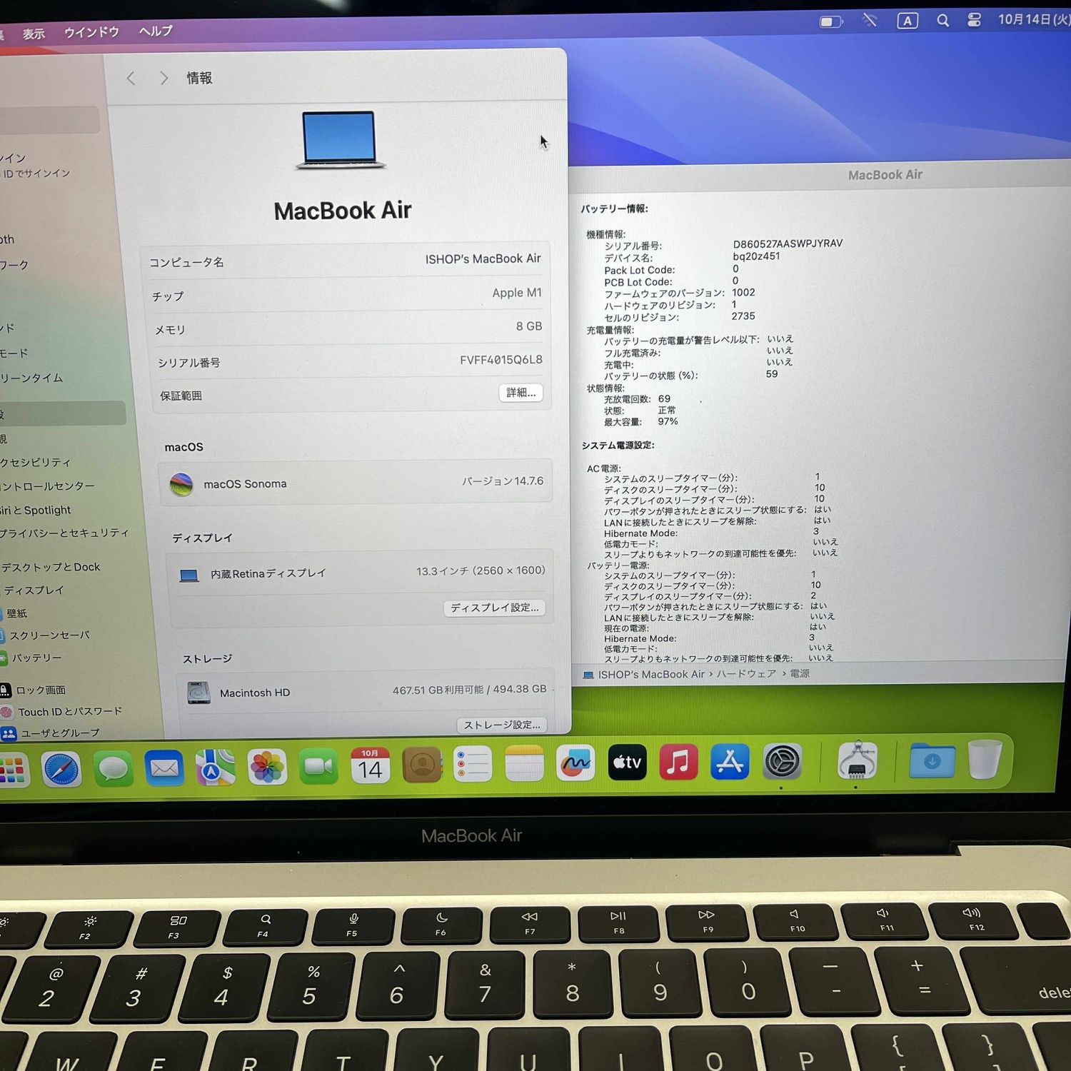Open the ヘルプ menu

[156, 31]
